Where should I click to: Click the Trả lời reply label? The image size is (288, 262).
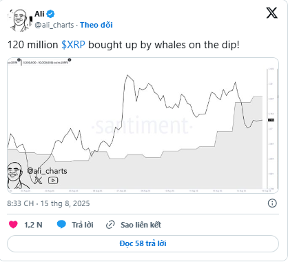coord(83,225)
